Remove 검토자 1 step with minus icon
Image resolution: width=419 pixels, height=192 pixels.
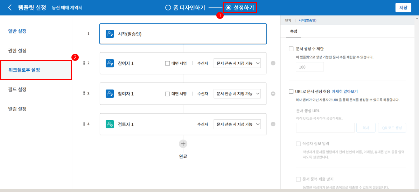coord(273,124)
